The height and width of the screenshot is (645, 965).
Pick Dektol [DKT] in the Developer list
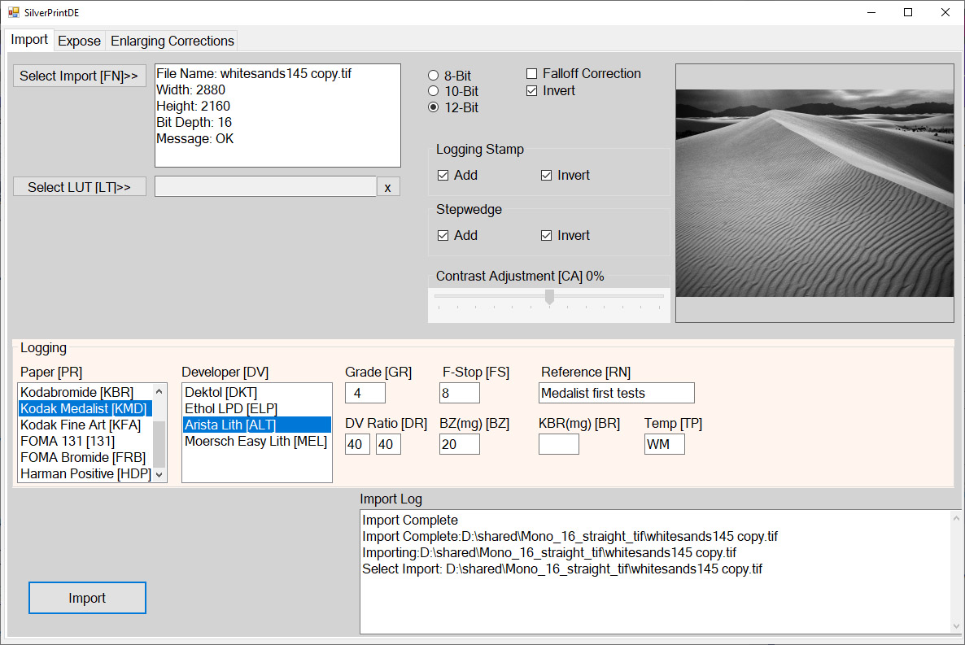(x=221, y=392)
